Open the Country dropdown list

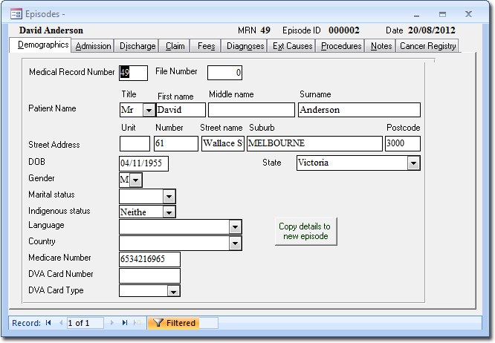[235, 244]
